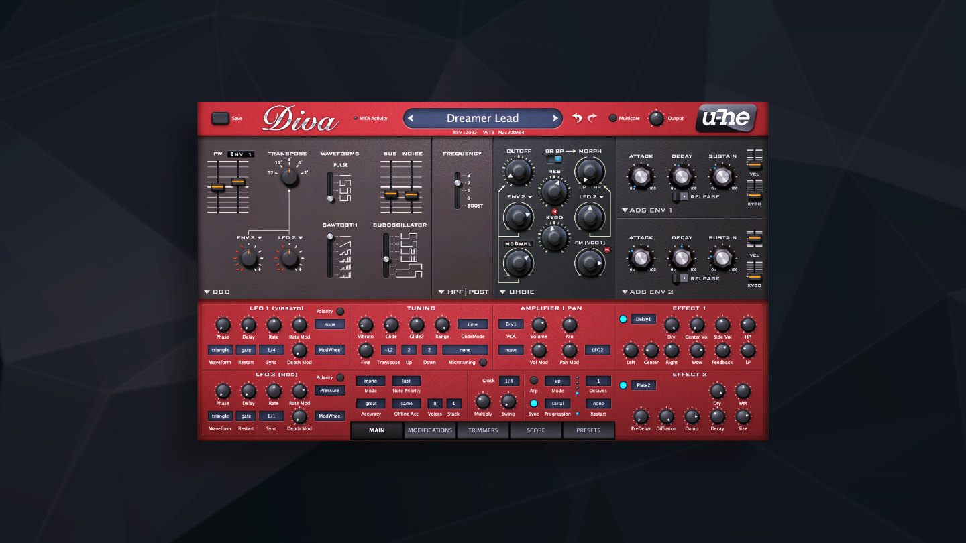Image resolution: width=966 pixels, height=543 pixels.
Task: Open the Note Priority 'last' selector
Action: pos(407,381)
